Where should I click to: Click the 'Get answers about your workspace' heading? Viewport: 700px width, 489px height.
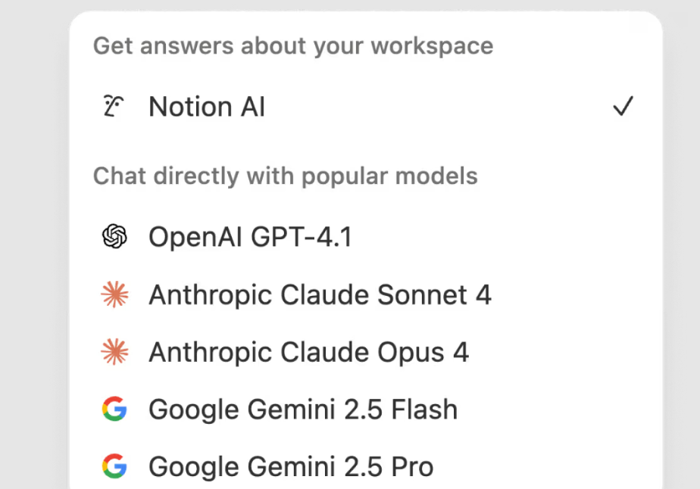click(292, 45)
